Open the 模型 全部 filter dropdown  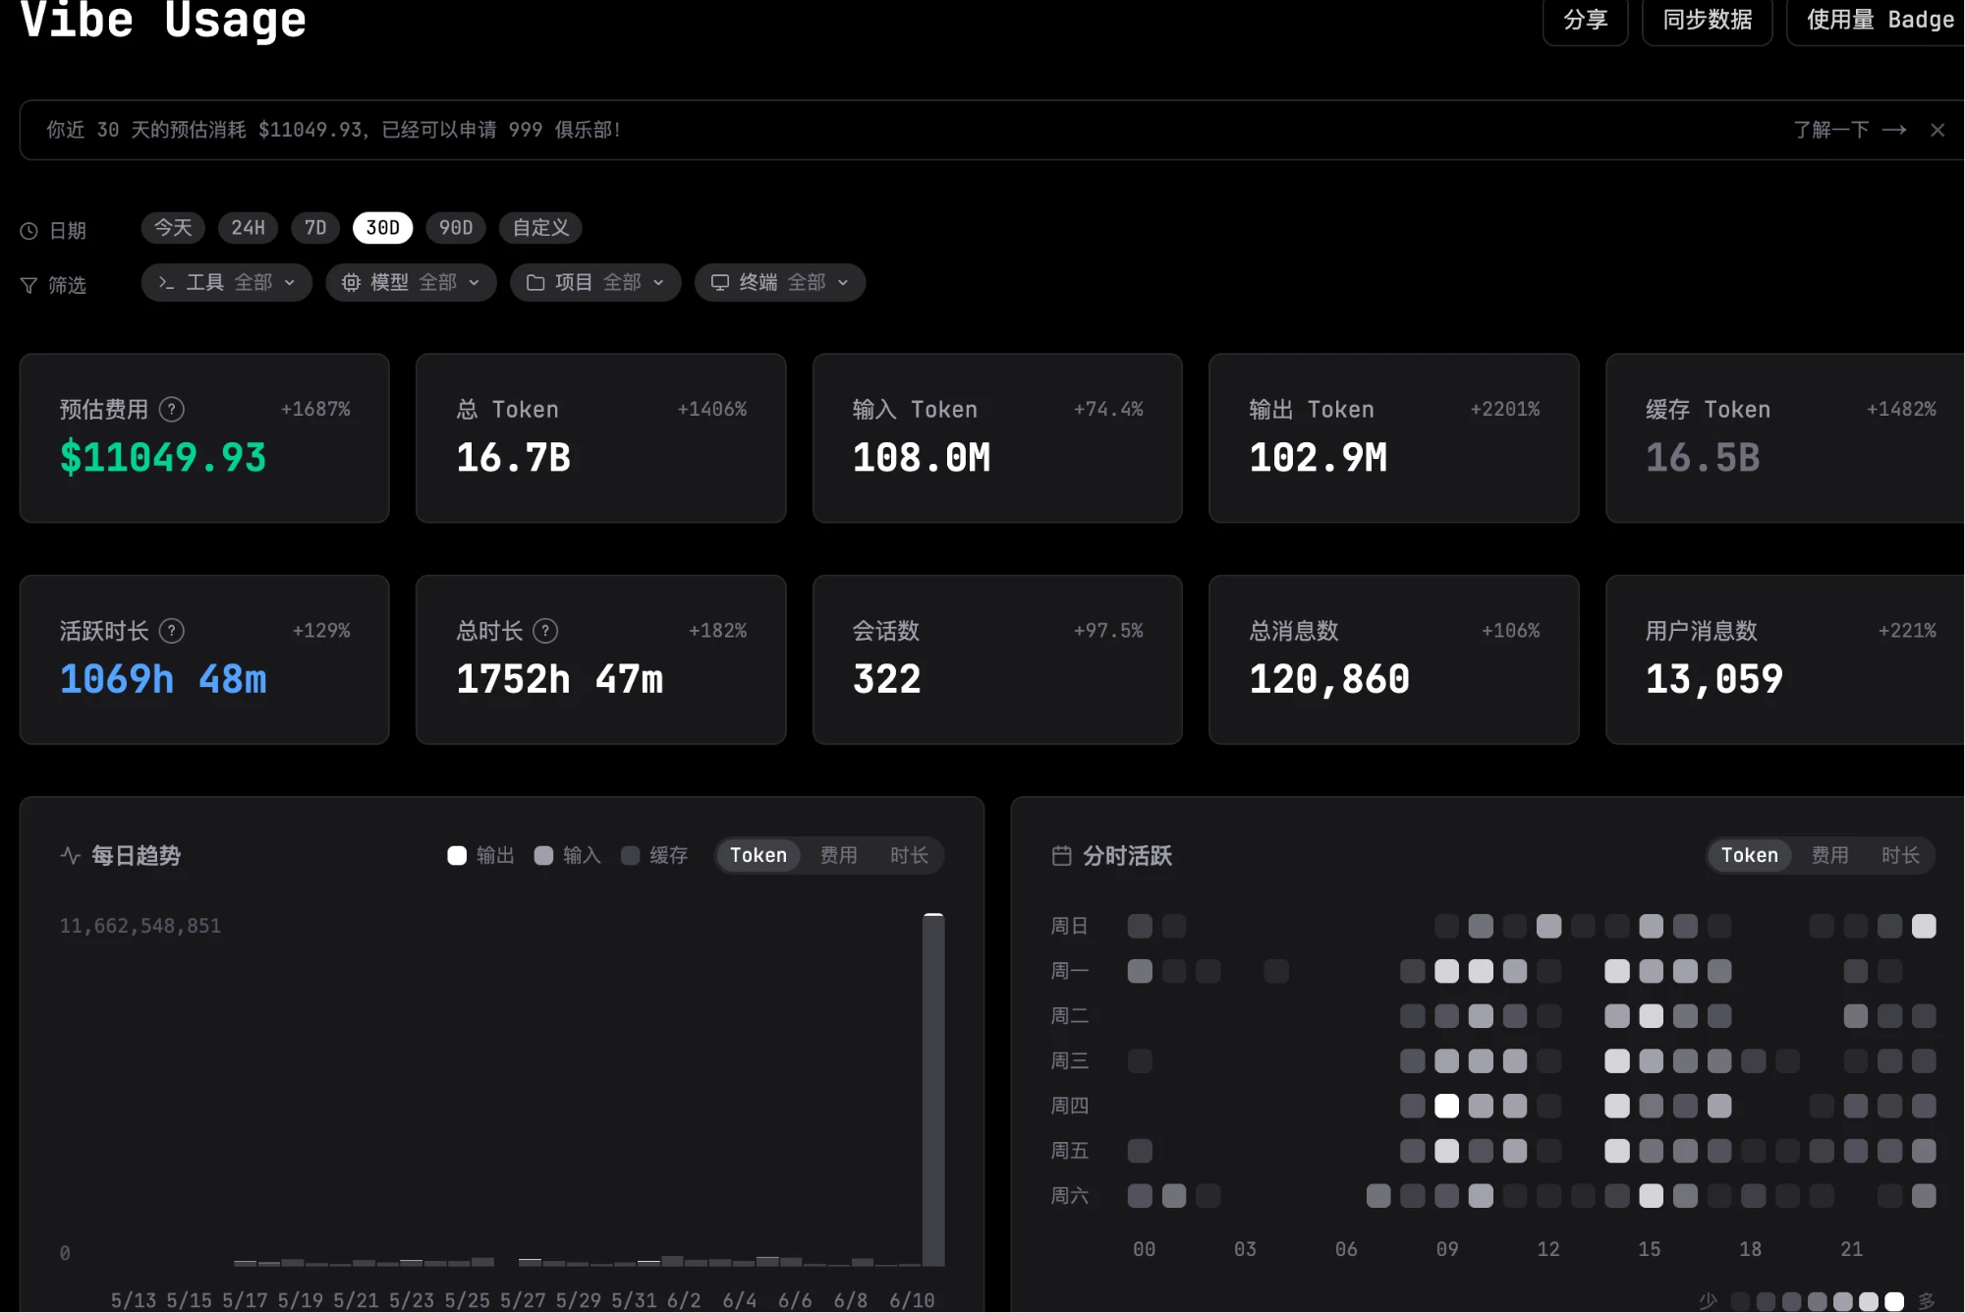tap(412, 283)
